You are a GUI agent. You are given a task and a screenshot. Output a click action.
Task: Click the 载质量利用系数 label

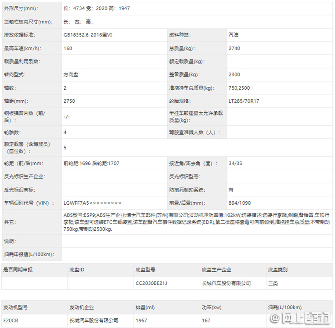click(x=22, y=61)
